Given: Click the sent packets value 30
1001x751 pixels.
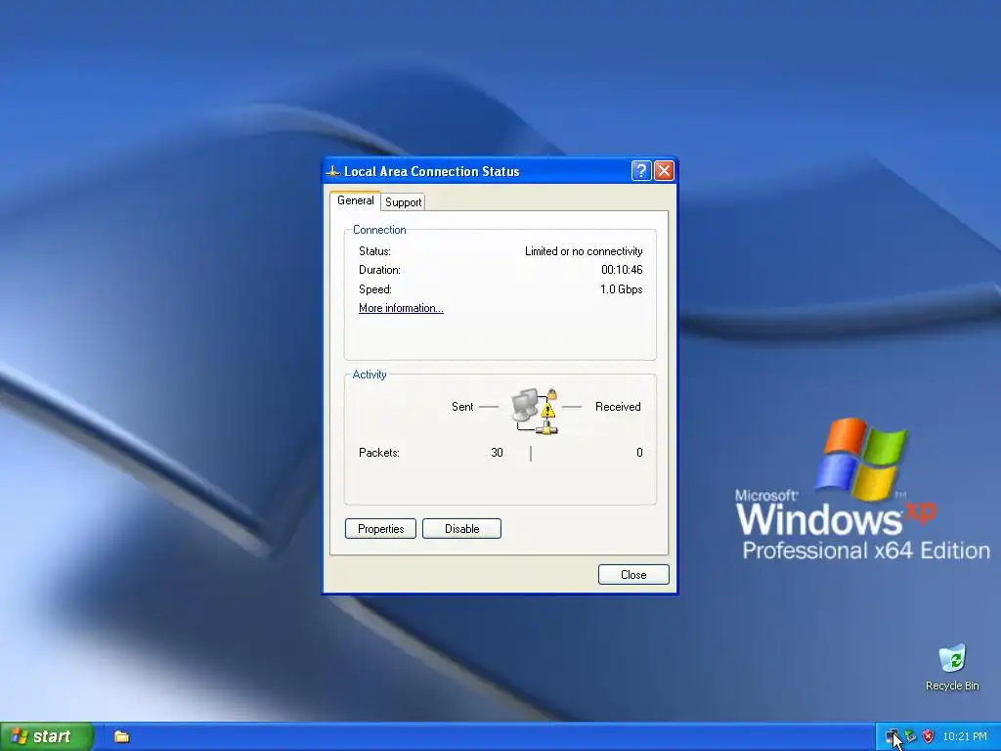Looking at the screenshot, I should [x=497, y=453].
